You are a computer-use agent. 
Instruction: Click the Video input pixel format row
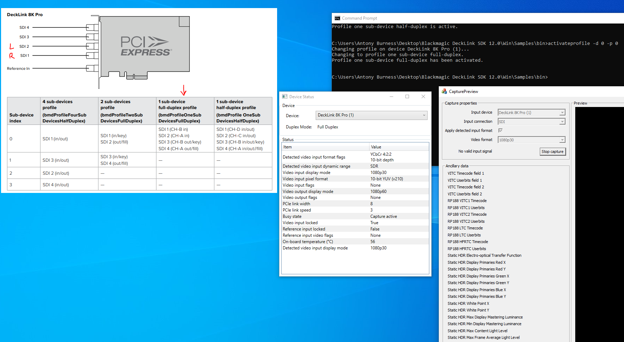[355, 179]
